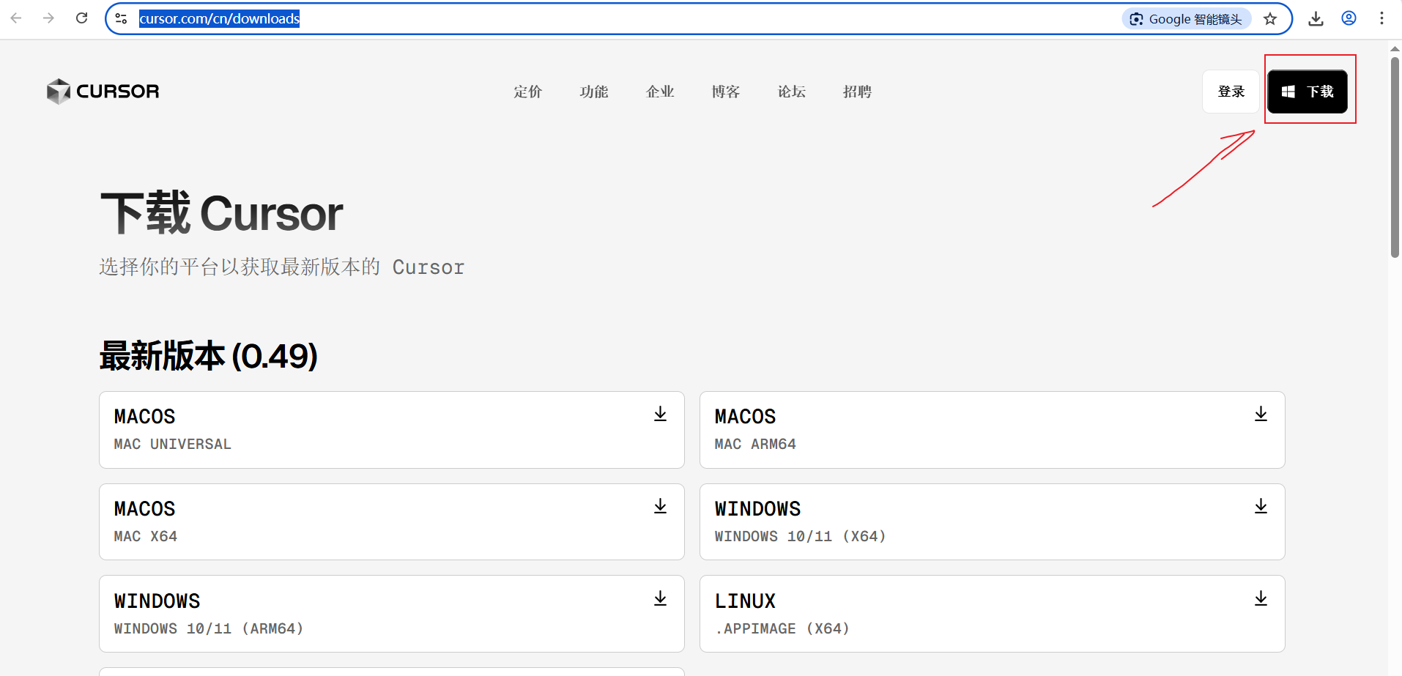1402x676 pixels.
Task: Open the 功能 nav link
Action: 594,92
